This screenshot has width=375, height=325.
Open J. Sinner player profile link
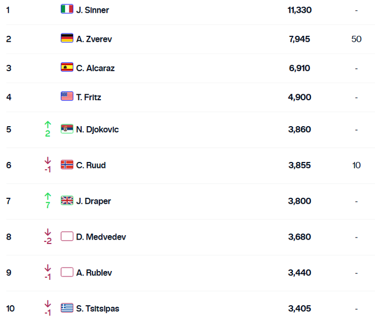[93, 10]
